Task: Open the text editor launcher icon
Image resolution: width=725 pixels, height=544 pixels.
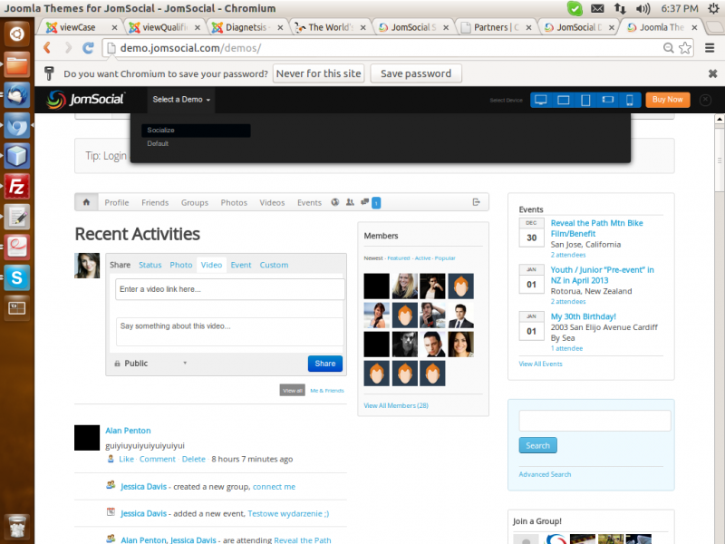Action: click(x=17, y=217)
